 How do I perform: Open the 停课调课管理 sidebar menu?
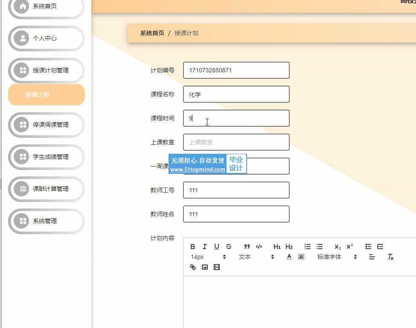coord(47,125)
